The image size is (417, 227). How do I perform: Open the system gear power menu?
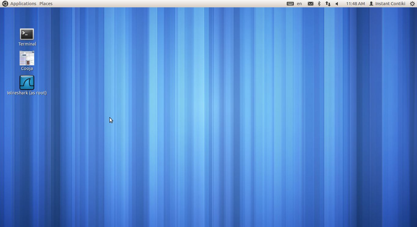[412, 4]
